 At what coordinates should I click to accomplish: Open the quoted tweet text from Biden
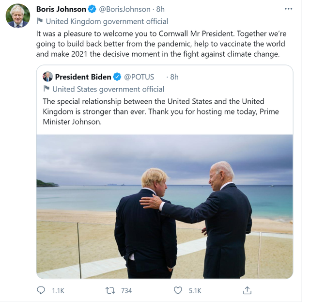point(160,111)
